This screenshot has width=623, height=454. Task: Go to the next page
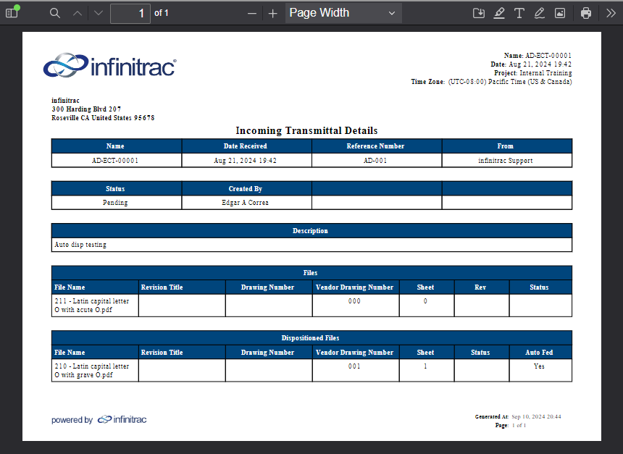tap(99, 13)
